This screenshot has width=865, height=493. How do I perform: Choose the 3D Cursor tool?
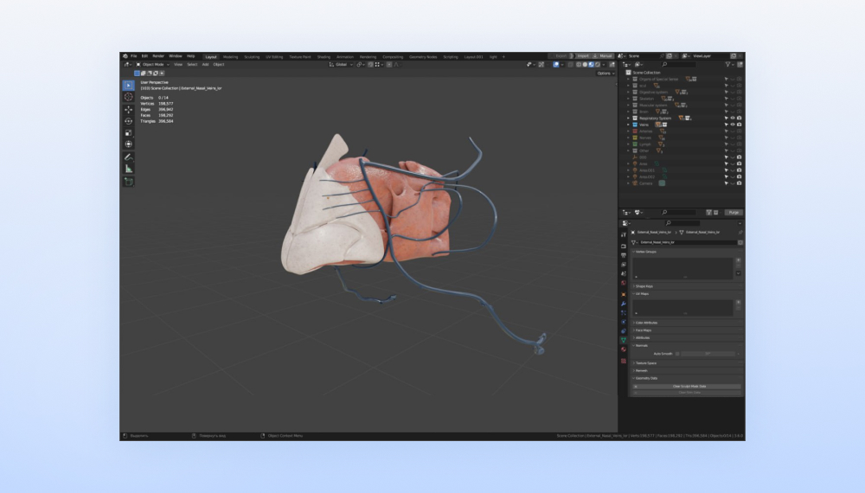coord(129,97)
